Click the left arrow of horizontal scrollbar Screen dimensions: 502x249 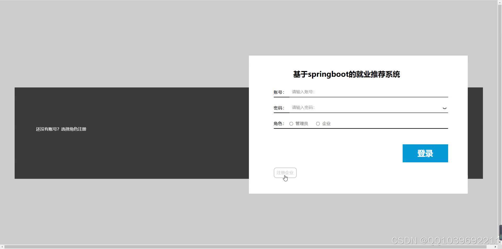[2, 247]
